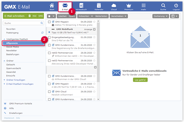Check the netID Aktivierung email checkbox
This screenshot has width=184, height=122.
(x=49, y=61)
